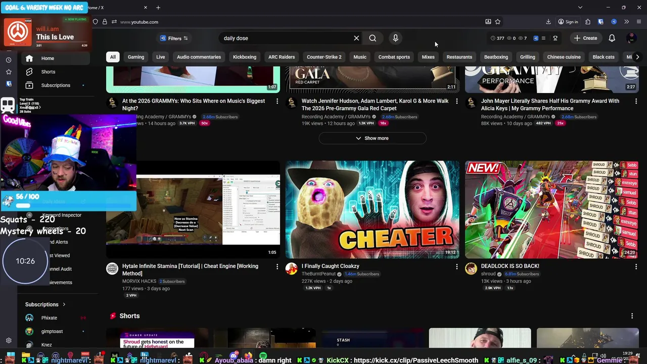647x364 pixels.
Task: Open the browser application hamburger menu
Action: coord(639,22)
